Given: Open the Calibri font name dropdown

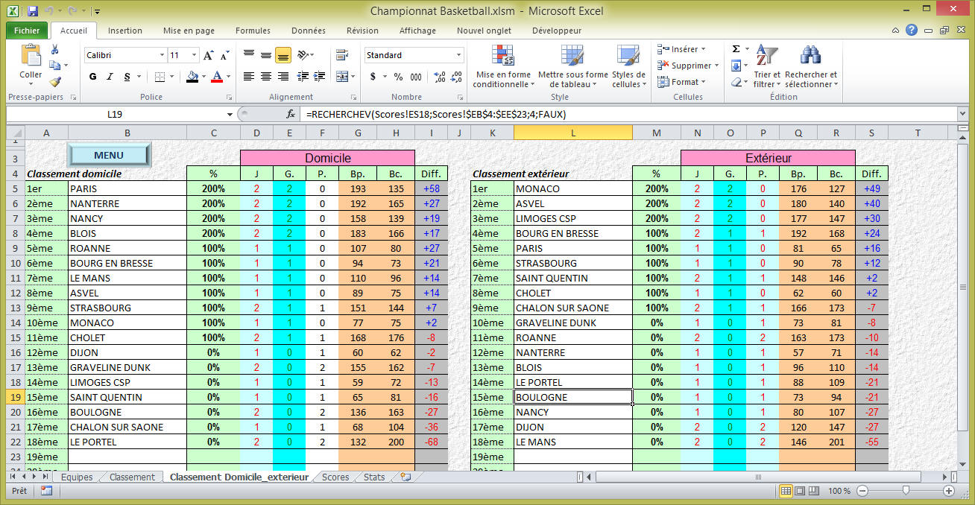Looking at the screenshot, I should click(162, 56).
